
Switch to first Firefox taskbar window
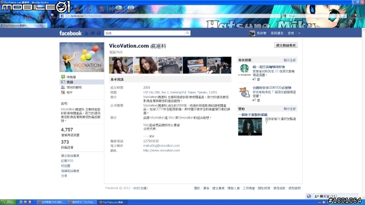[x=52, y=202]
